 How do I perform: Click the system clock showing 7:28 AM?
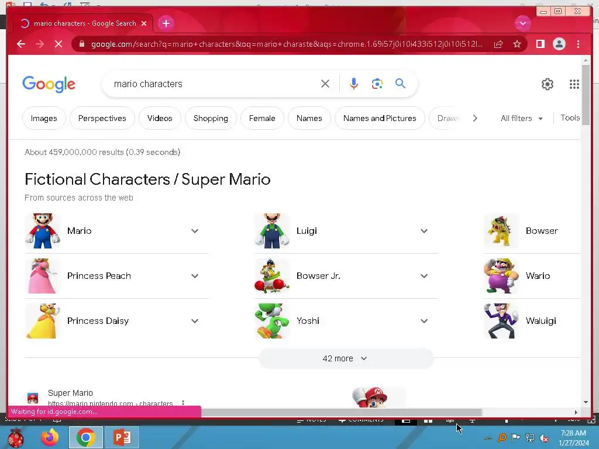[x=573, y=438]
